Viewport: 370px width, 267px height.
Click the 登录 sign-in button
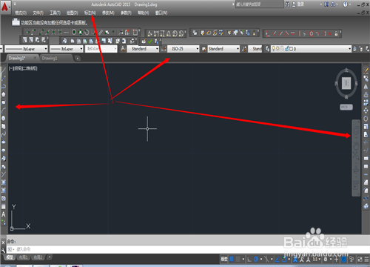click(298, 4)
